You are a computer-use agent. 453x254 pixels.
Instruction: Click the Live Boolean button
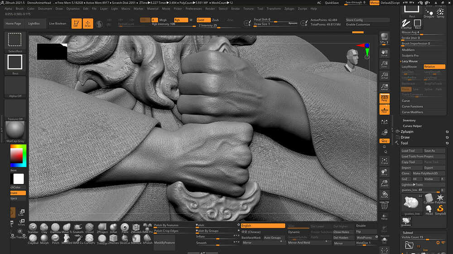58,24
